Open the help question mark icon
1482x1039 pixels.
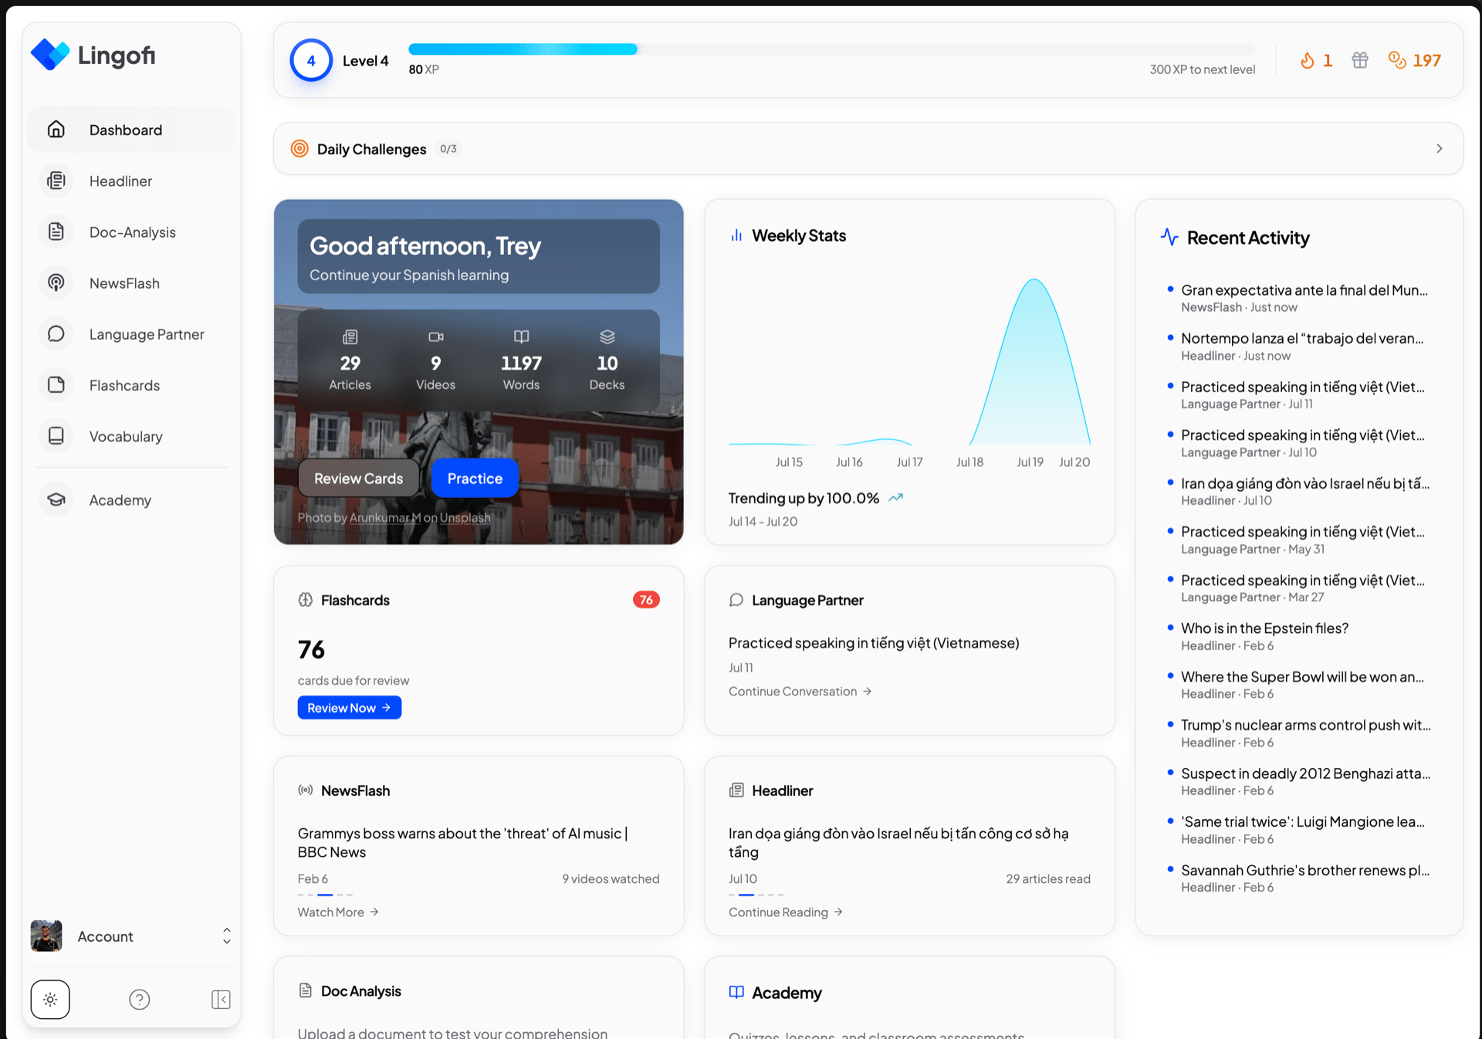[139, 1000]
